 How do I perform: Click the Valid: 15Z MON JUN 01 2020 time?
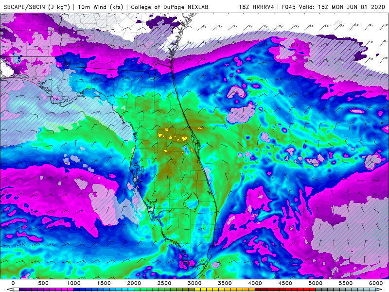point(342,7)
